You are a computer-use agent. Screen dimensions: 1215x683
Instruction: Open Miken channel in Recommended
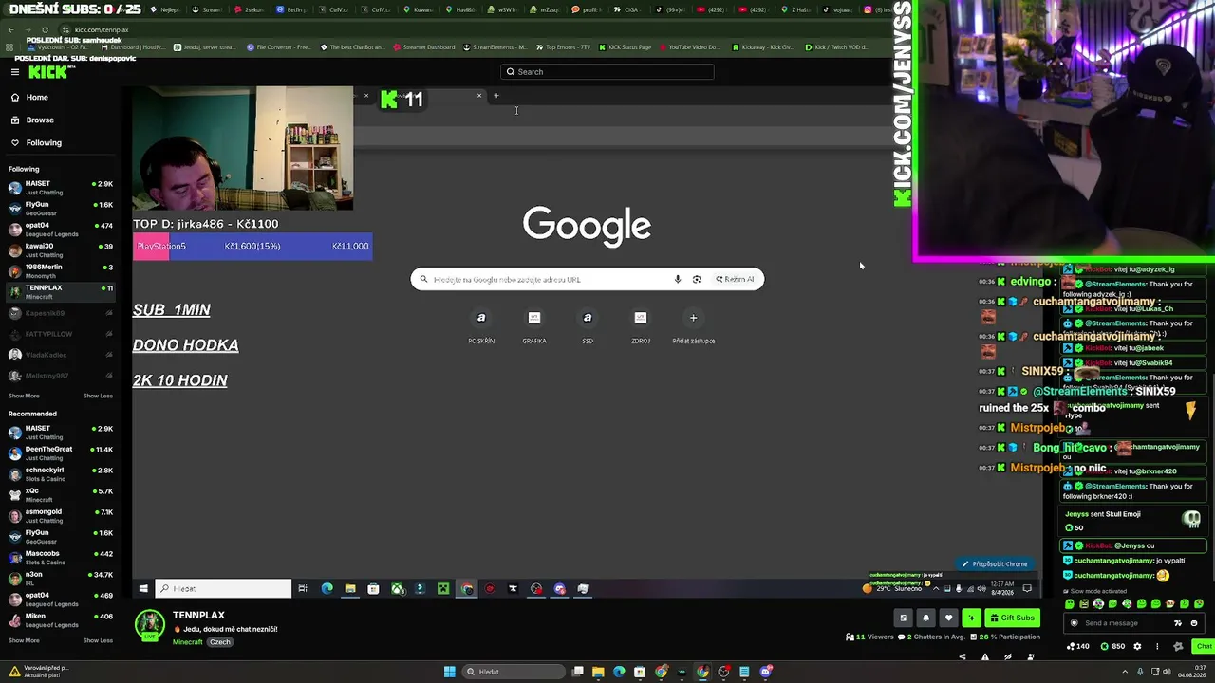pyautogui.click(x=61, y=619)
